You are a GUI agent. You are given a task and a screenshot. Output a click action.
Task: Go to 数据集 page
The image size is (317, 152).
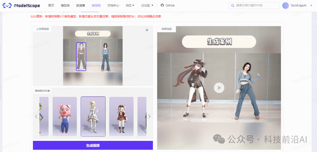coord(81,6)
